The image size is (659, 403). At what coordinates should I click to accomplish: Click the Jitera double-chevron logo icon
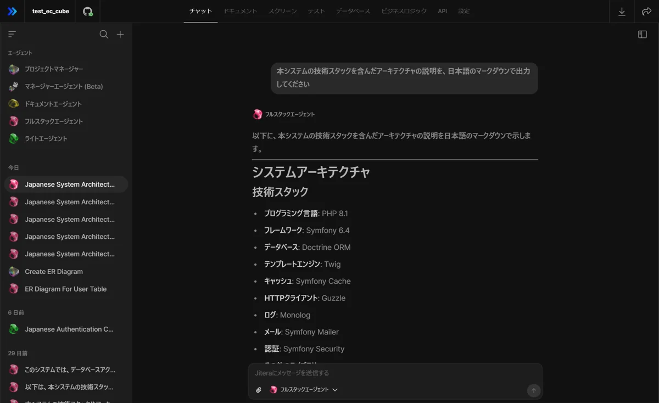pyautogui.click(x=12, y=11)
